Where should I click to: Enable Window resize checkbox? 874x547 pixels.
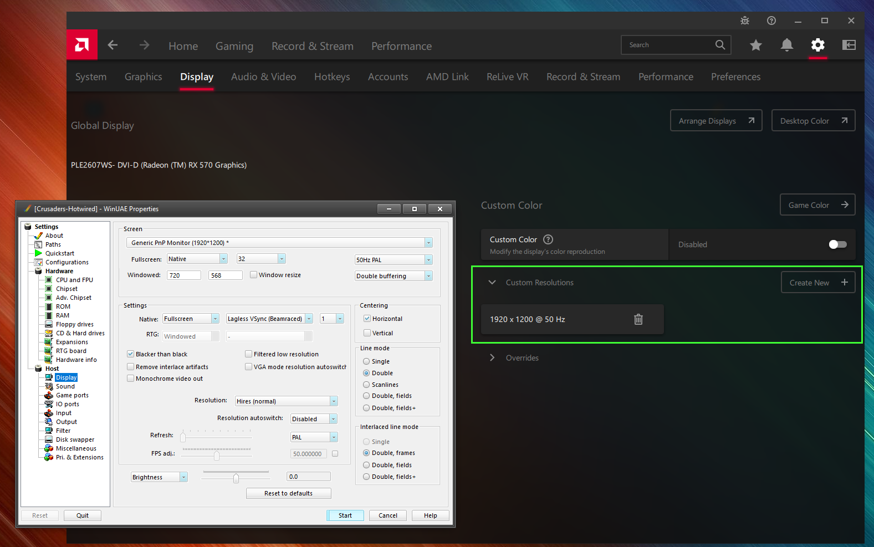253,274
